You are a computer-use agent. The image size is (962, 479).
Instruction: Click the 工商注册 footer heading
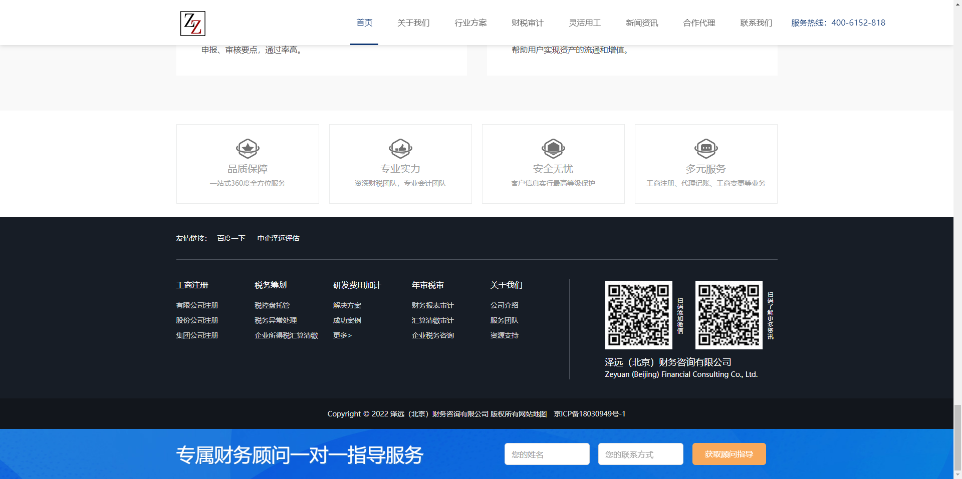192,285
